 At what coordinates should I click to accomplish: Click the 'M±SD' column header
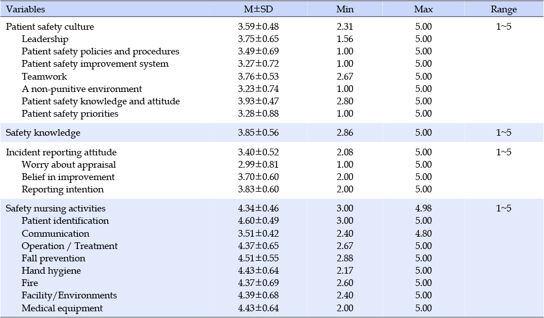258,9
